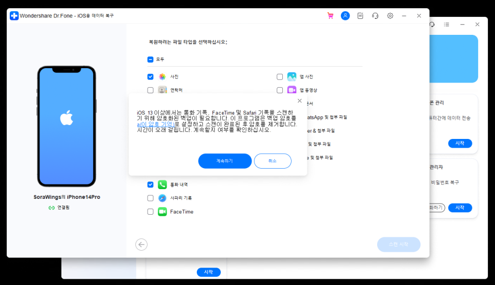Image resolution: width=495 pixels, height=285 pixels.
Task: Click the back arrow circle button
Action: pyautogui.click(x=141, y=245)
